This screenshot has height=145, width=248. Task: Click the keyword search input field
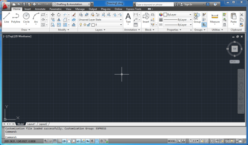[155, 5]
